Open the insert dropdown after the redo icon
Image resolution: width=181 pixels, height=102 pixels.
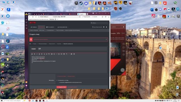coord(72,54)
